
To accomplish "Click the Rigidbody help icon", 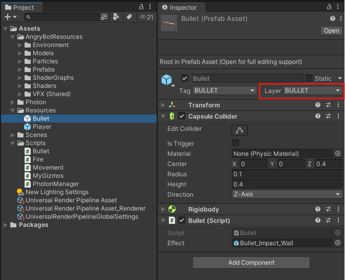I will (318, 209).
